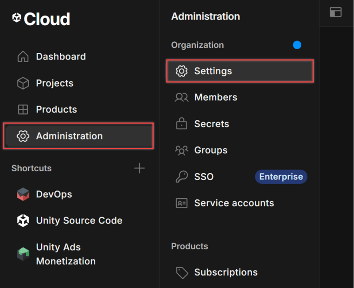Navigate to Products

point(56,110)
